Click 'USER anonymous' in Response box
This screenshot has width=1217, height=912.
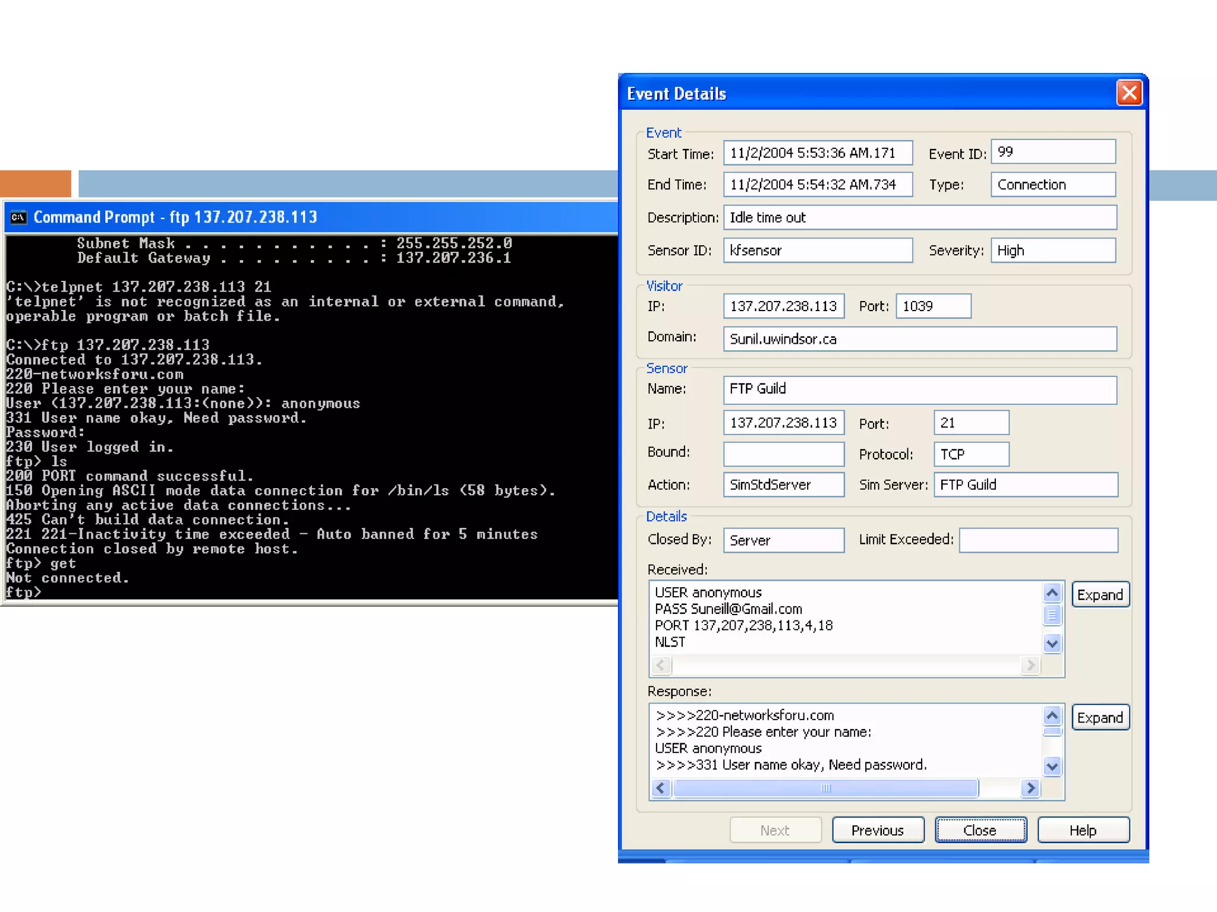pyautogui.click(x=708, y=748)
